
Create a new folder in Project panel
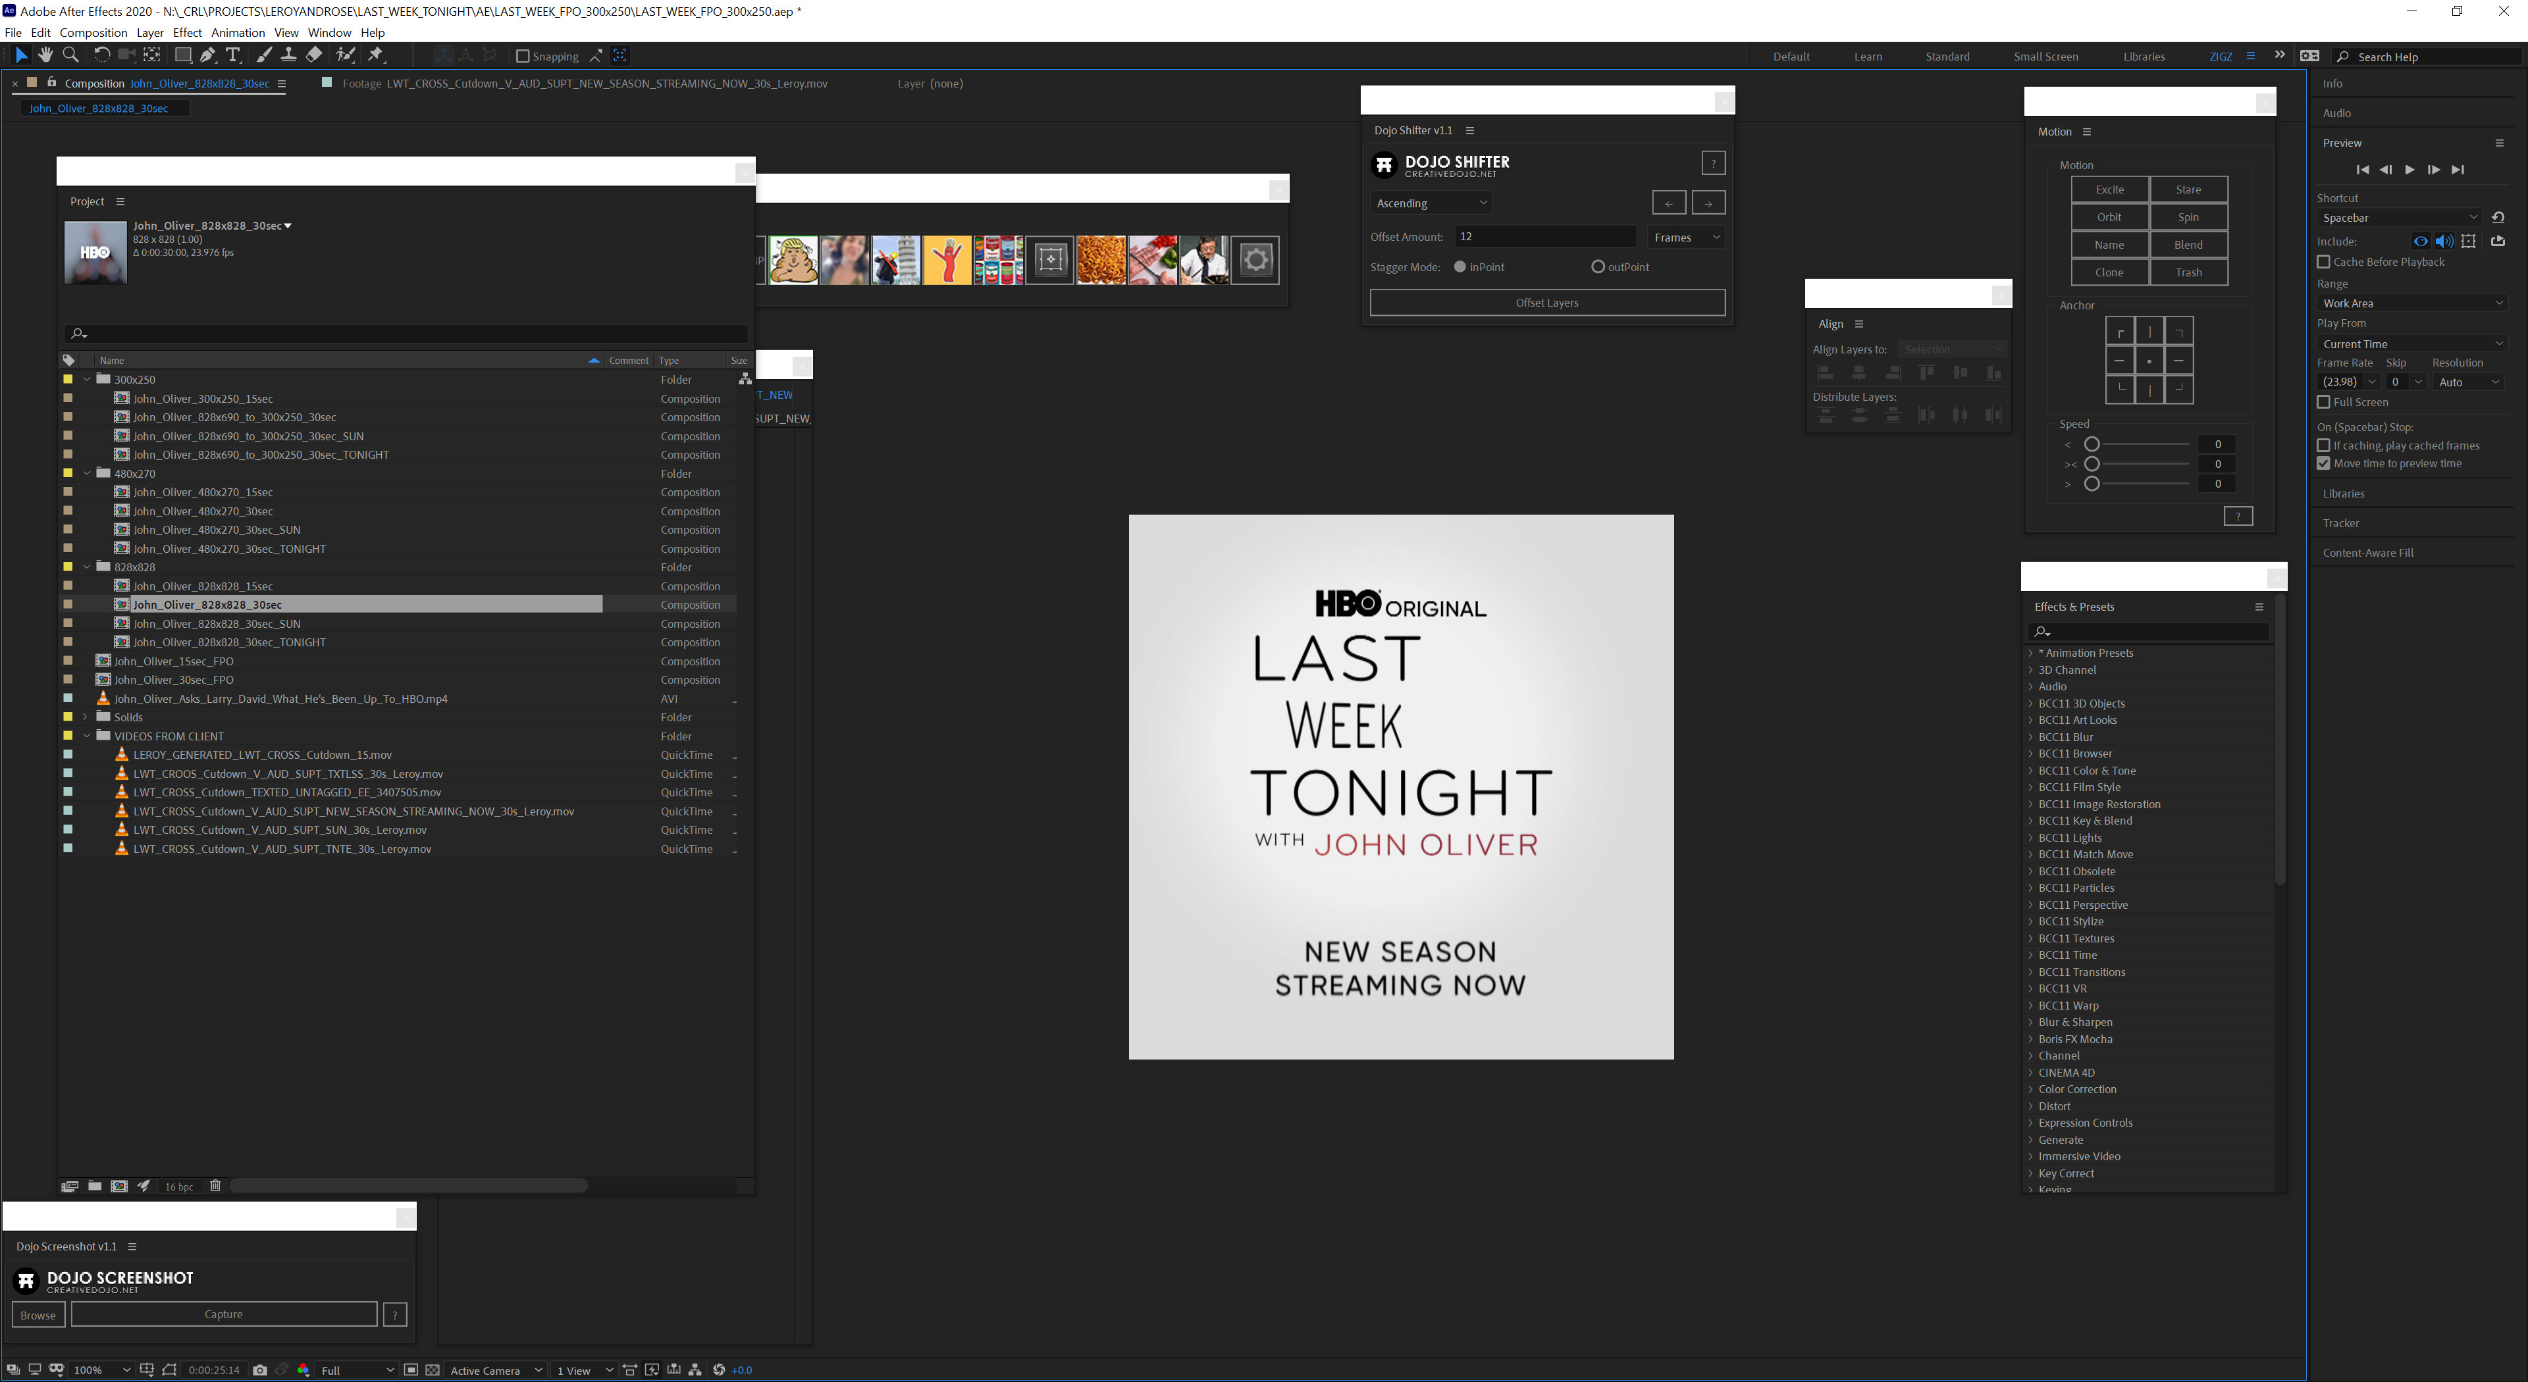click(95, 1186)
